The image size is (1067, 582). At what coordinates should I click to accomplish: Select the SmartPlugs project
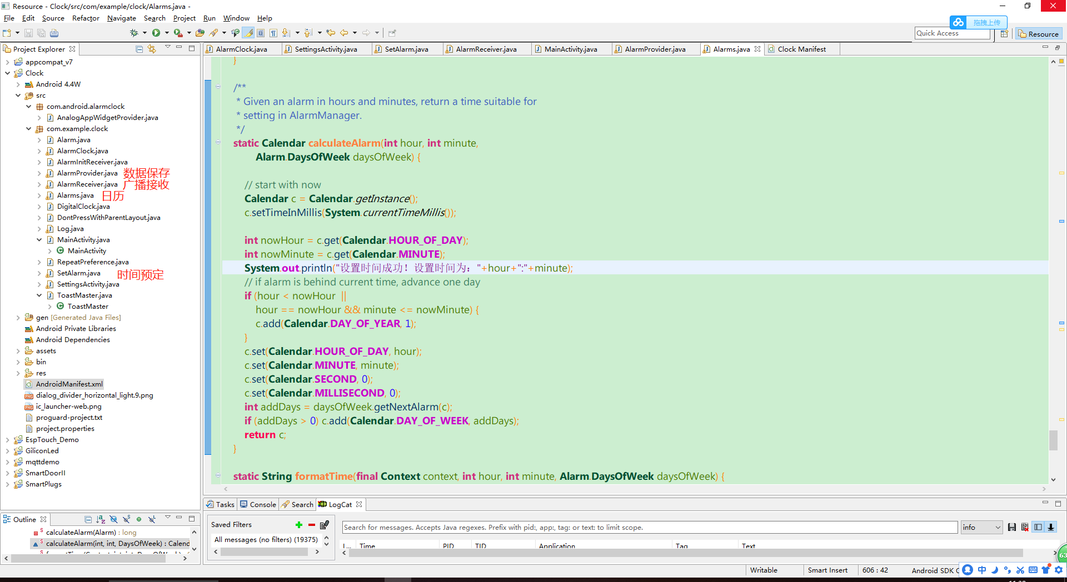[x=43, y=484]
